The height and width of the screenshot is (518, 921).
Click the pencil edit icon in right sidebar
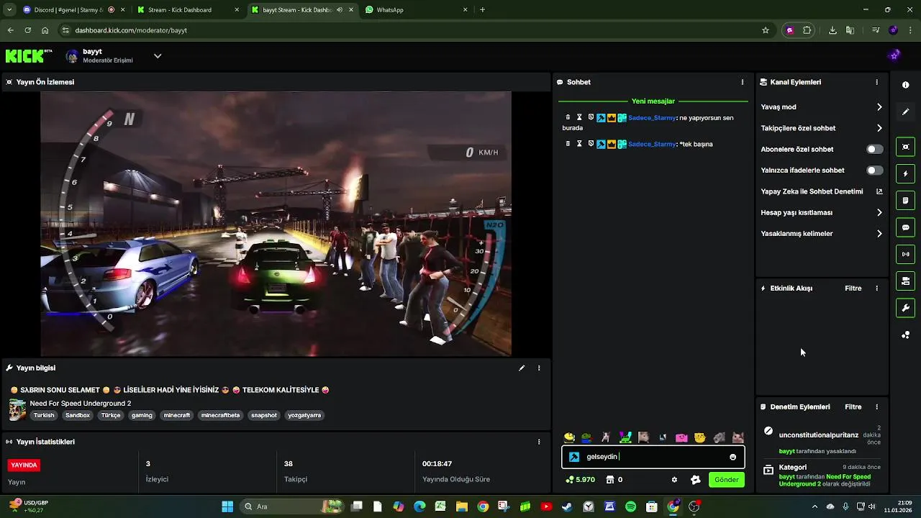[x=905, y=112]
